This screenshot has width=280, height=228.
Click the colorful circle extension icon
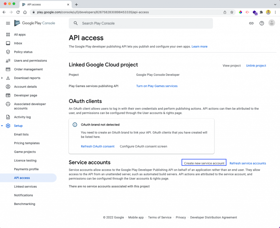click(x=240, y=12)
